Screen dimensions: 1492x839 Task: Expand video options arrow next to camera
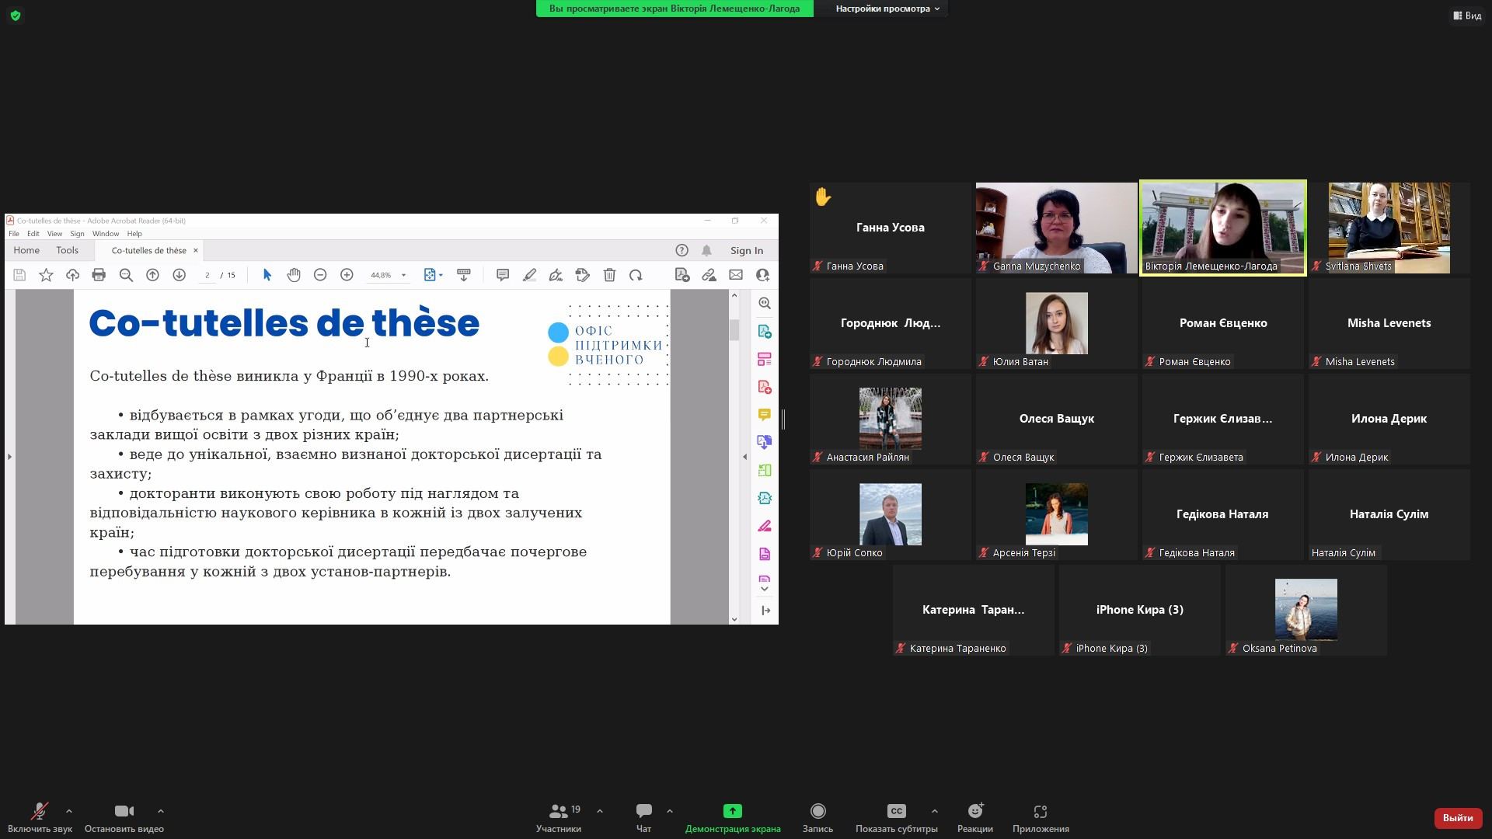[x=160, y=811]
